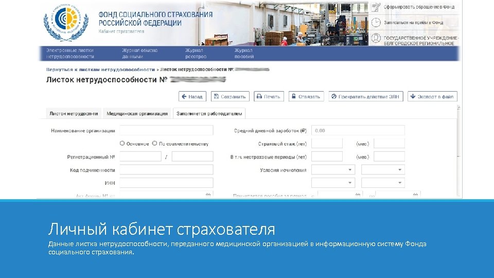Viewport: 494px width, 278px height.
Task: Click the user profile icon near 'Государственное учреждение'
Action: 376,38
